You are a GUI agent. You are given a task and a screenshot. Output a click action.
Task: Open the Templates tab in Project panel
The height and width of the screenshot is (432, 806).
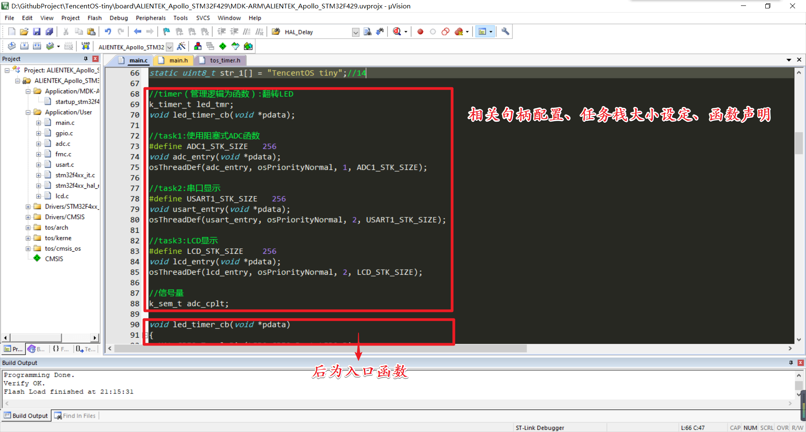pos(86,349)
